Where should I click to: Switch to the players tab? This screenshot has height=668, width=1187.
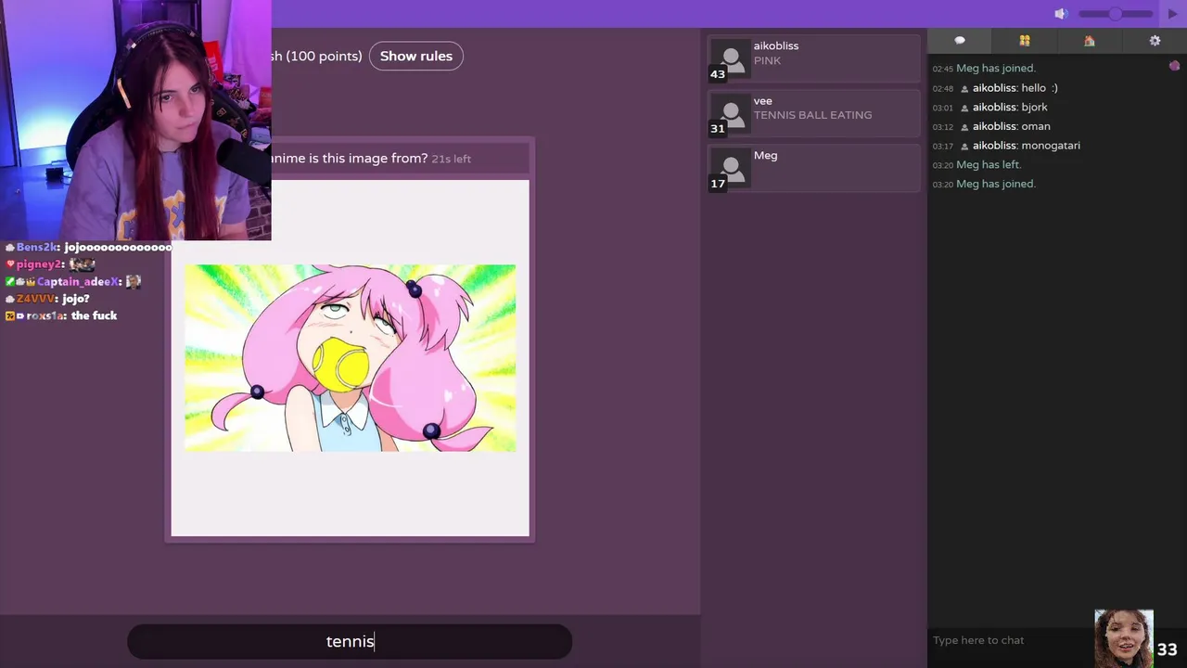click(1025, 41)
